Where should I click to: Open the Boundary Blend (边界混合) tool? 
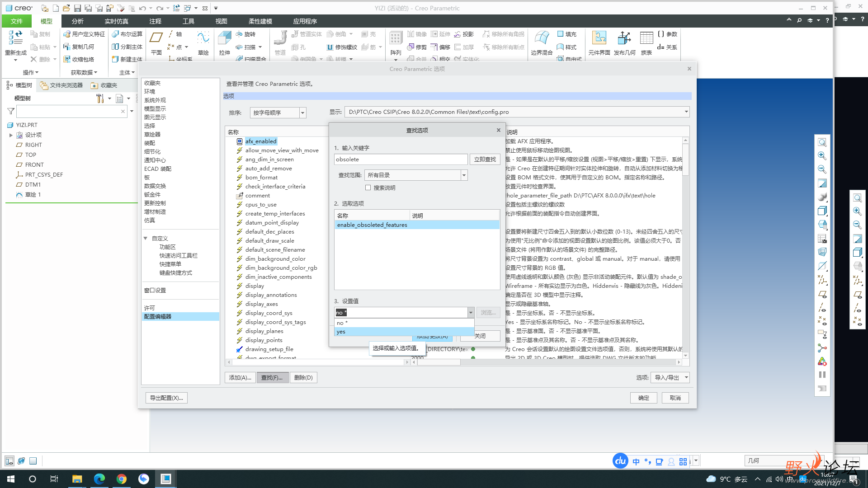[542, 43]
